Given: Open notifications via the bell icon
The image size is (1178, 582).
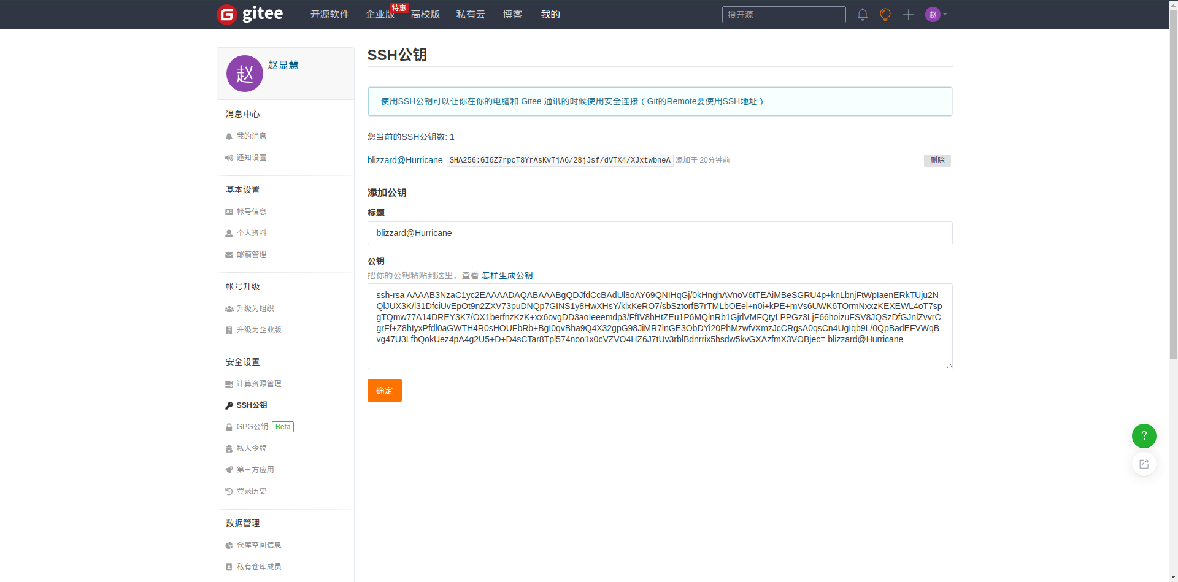Looking at the screenshot, I should pos(862,14).
